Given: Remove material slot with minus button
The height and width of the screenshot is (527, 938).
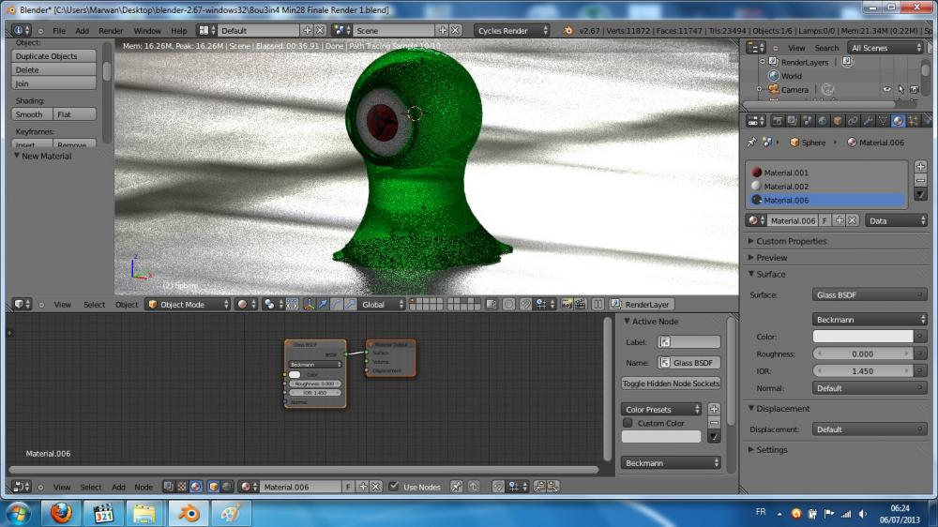Looking at the screenshot, I should point(920,179).
